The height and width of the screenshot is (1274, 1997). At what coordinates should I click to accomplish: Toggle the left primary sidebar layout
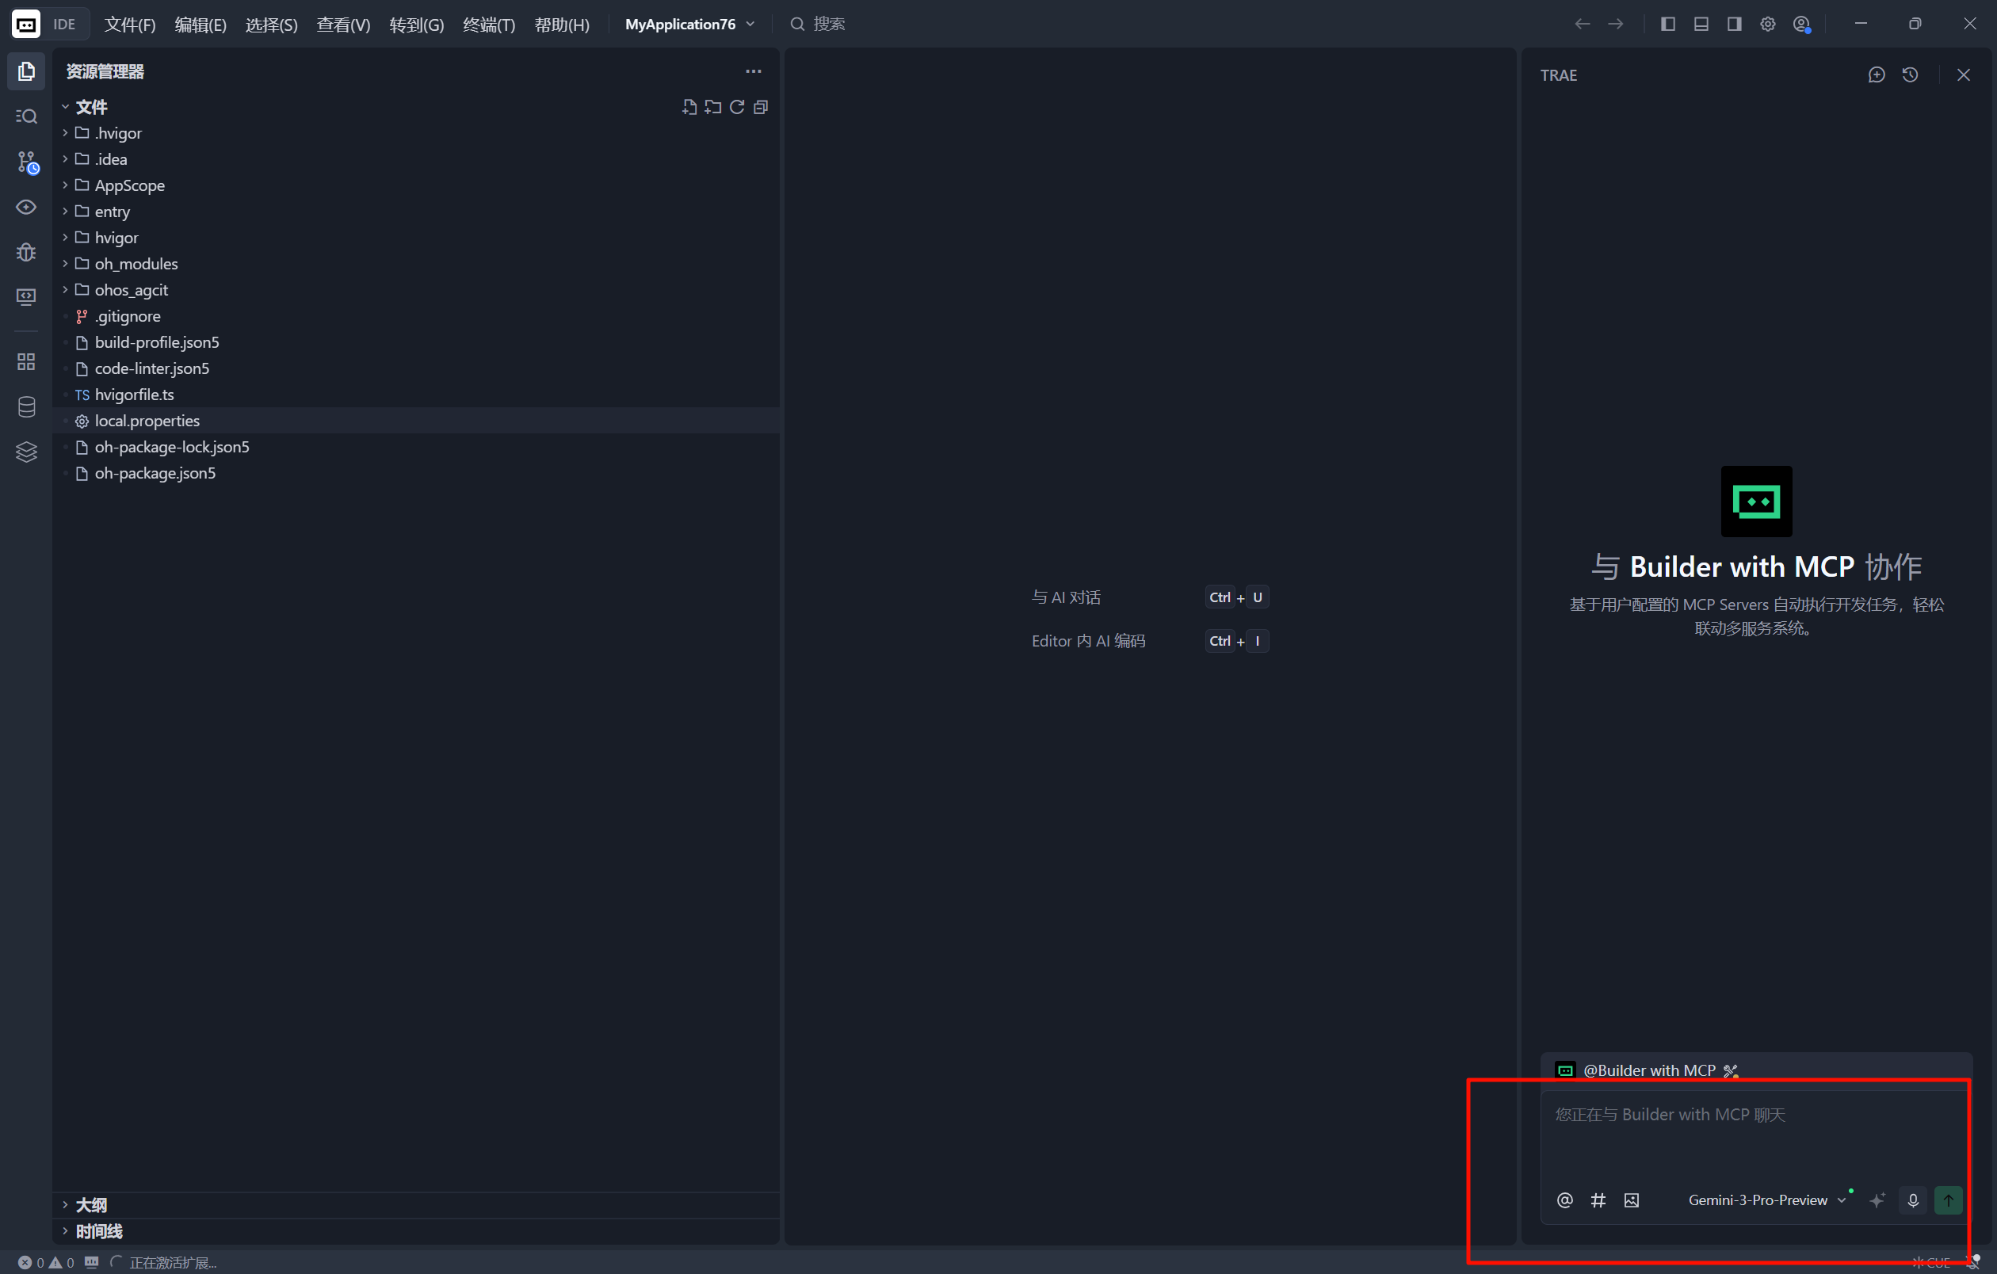[x=1668, y=24]
